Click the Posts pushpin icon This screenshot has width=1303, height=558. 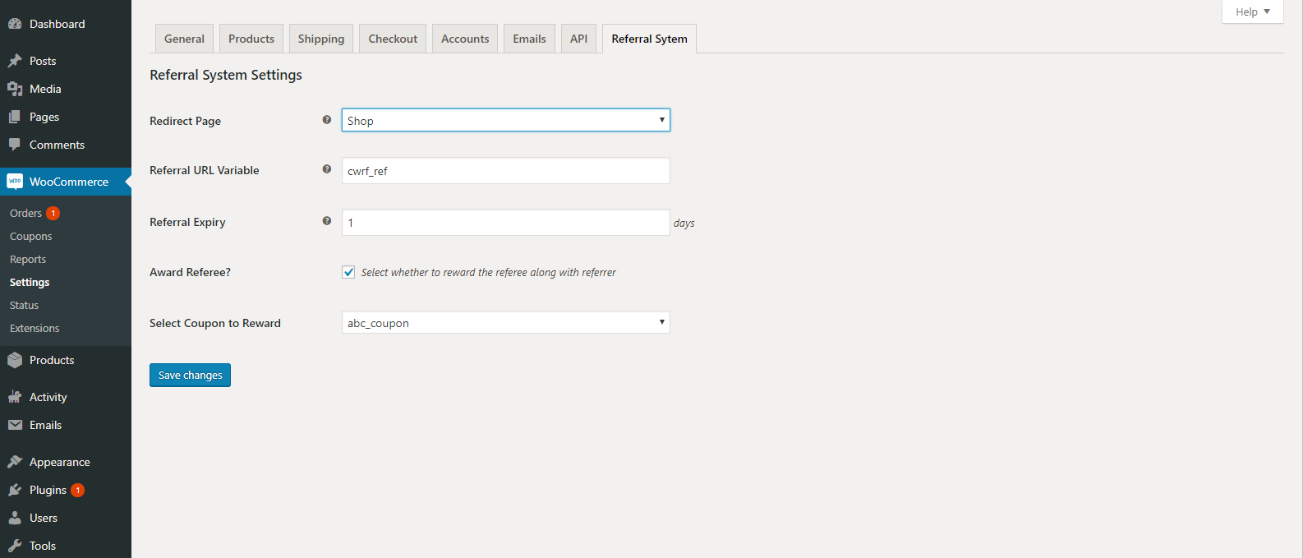click(x=15, y=61)
